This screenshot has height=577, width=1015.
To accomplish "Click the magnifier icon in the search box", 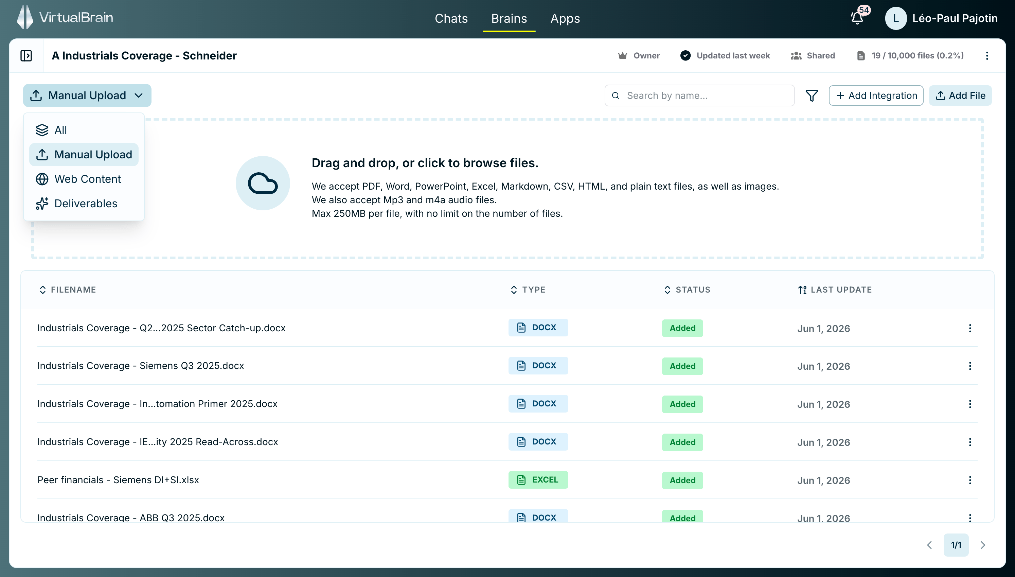I will coord(616,95).
